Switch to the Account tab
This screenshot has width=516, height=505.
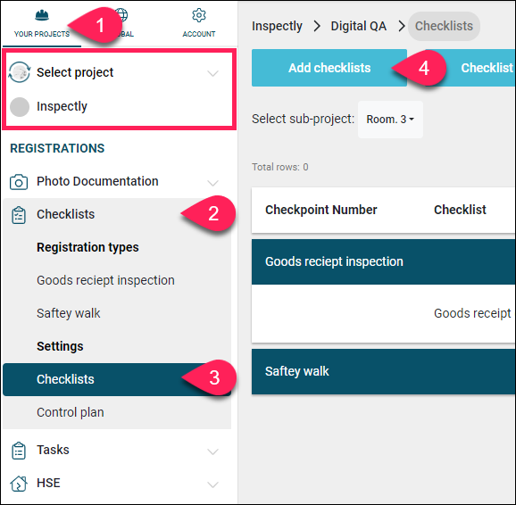pyautogui.click(x=199, y=23)
